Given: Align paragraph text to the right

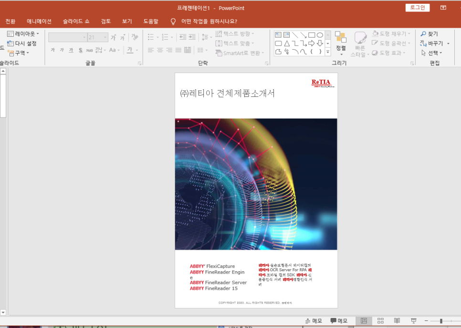Looking at the screenshot, I should pos(169,50).
